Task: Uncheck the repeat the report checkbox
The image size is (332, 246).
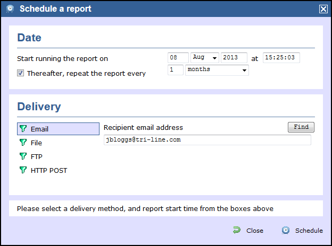Action: [x=21, y=74]
